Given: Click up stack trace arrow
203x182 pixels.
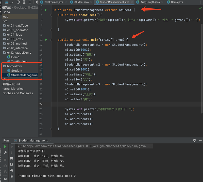Looking at the screenshot, I should coord(12,147).
